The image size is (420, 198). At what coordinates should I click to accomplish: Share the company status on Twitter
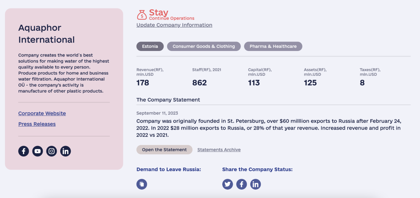click(x=227, y=184)
